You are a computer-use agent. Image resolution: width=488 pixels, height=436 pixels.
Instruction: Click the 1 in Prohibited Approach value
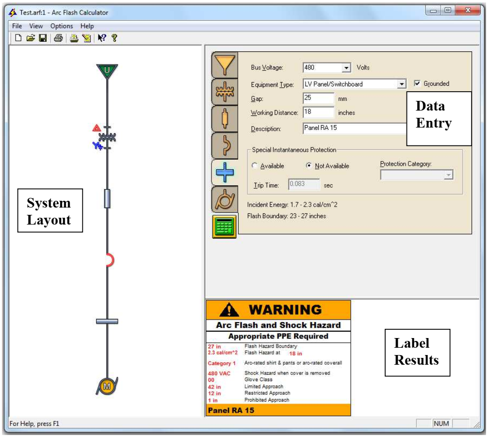[212, 400]
